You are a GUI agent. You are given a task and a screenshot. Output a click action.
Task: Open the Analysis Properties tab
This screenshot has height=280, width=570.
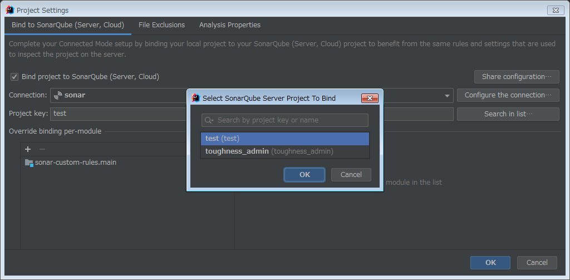point(229,25)
